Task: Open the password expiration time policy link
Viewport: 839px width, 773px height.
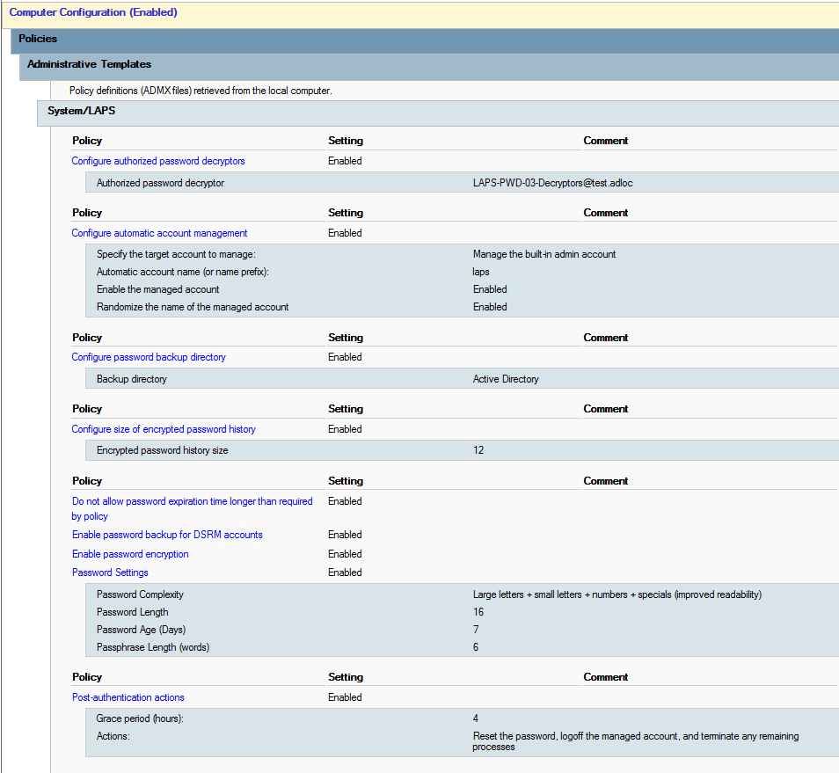Action: pyautogui.click(x=192, y=502)
